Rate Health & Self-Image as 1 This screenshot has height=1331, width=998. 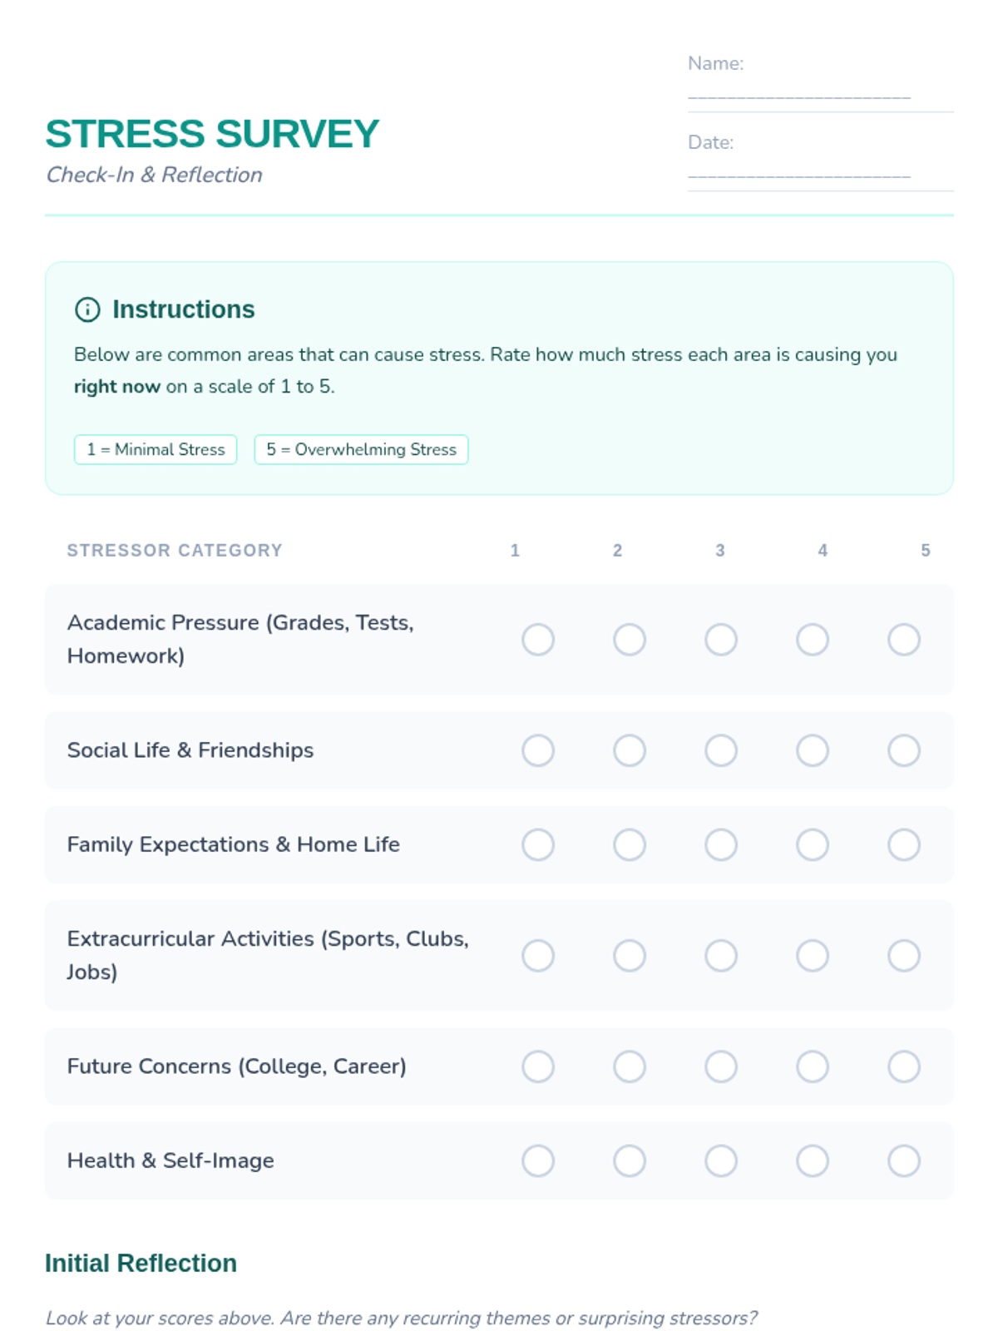point(538,1160)
